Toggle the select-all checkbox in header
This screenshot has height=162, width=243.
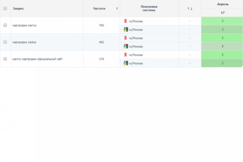click(x=5, y=8)
